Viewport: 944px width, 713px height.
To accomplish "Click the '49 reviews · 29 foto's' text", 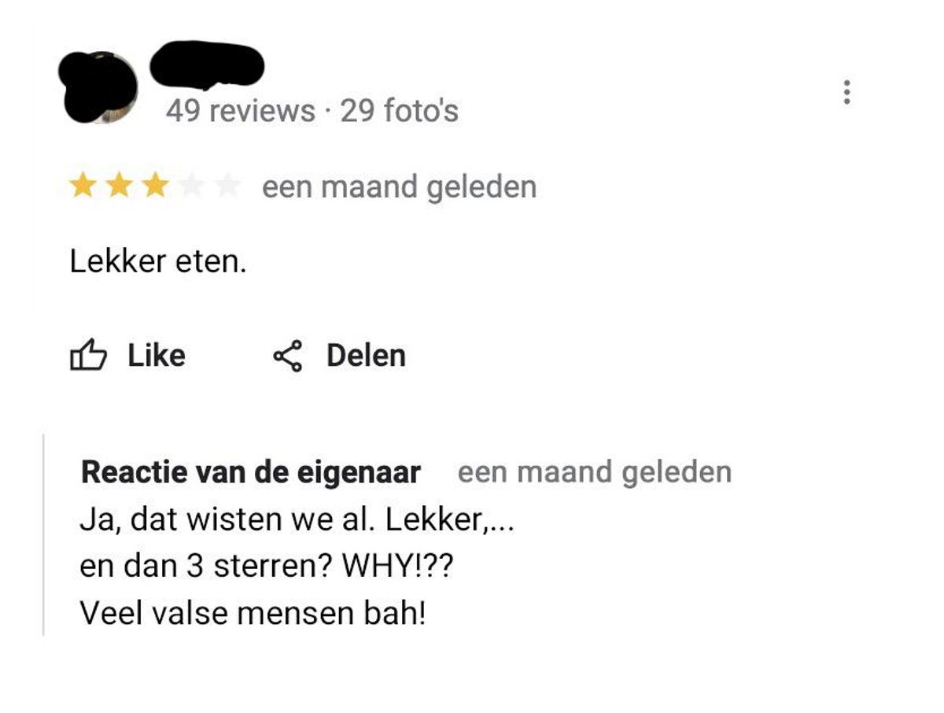I will pos(312,111).
